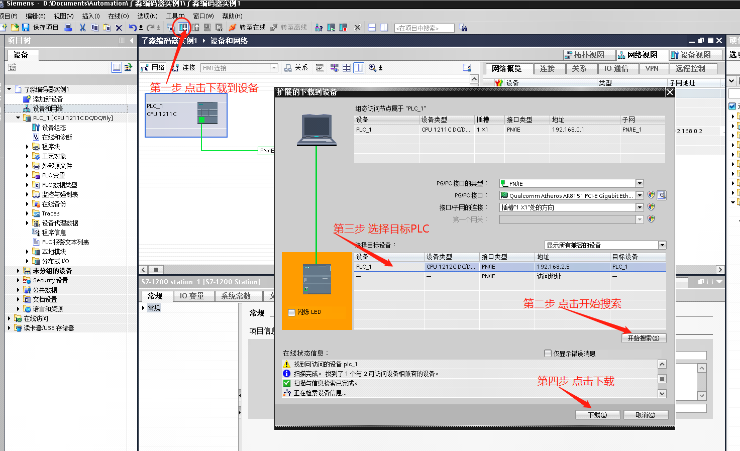
Task: Open the interface/subnet connection dropdown
Action: pos(640,207)
